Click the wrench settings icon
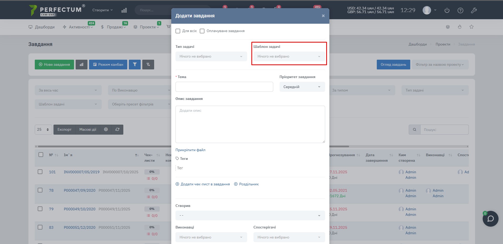503x244 pixels. [x=474, y=11]
